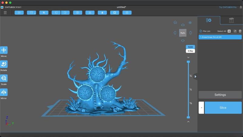Select the Scale tool
This screenshot has height=137, width=243.
tap(4, 78)
